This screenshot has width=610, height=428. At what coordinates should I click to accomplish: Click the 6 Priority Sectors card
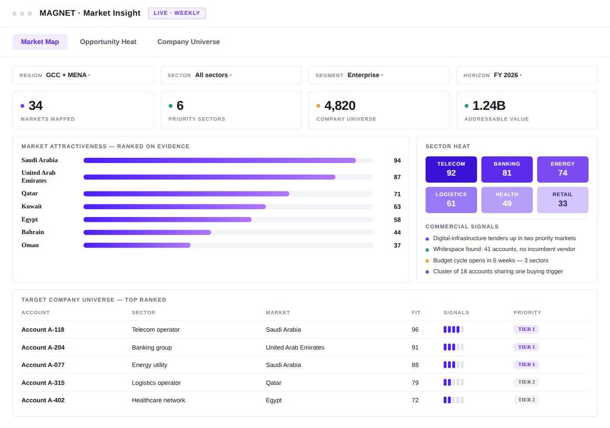(231, 110)
